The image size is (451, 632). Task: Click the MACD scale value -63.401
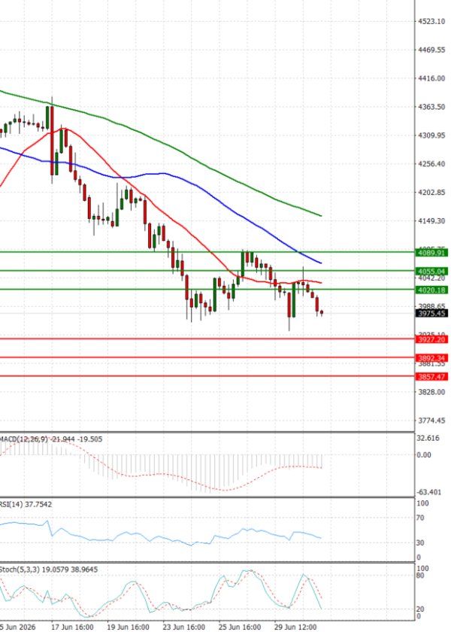point(428,492)
